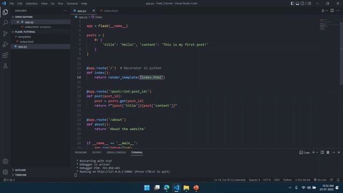Toggle the primary side bar visibility
Screen dimensions: 343x193
pyautogui.click(x=293, y=3)
